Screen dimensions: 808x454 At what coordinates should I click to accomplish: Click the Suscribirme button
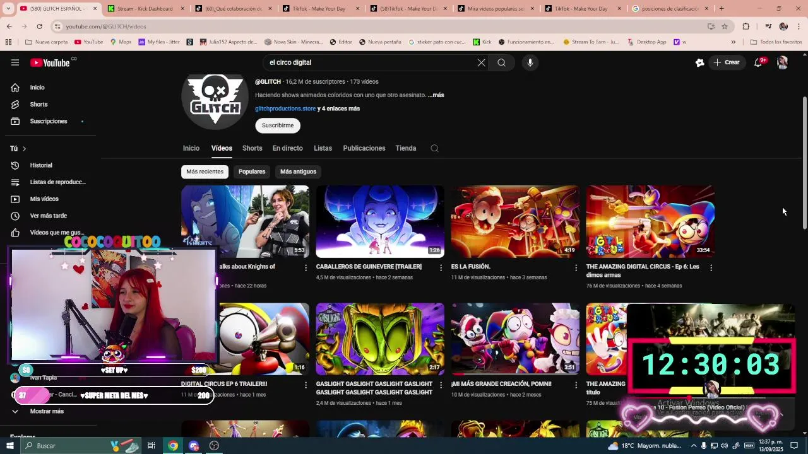(278, 125)
